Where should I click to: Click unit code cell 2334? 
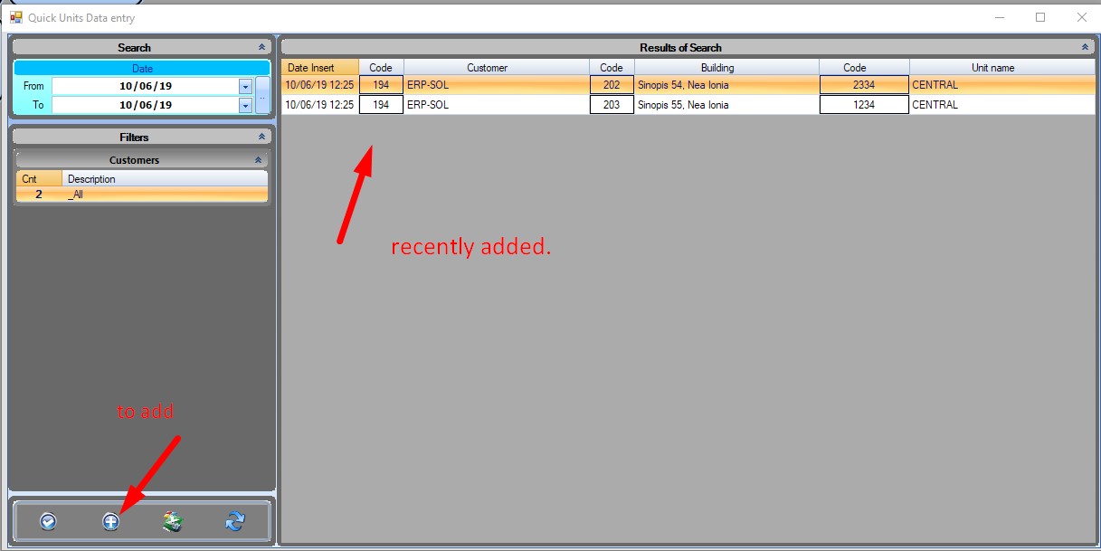[x=863, y=85]
